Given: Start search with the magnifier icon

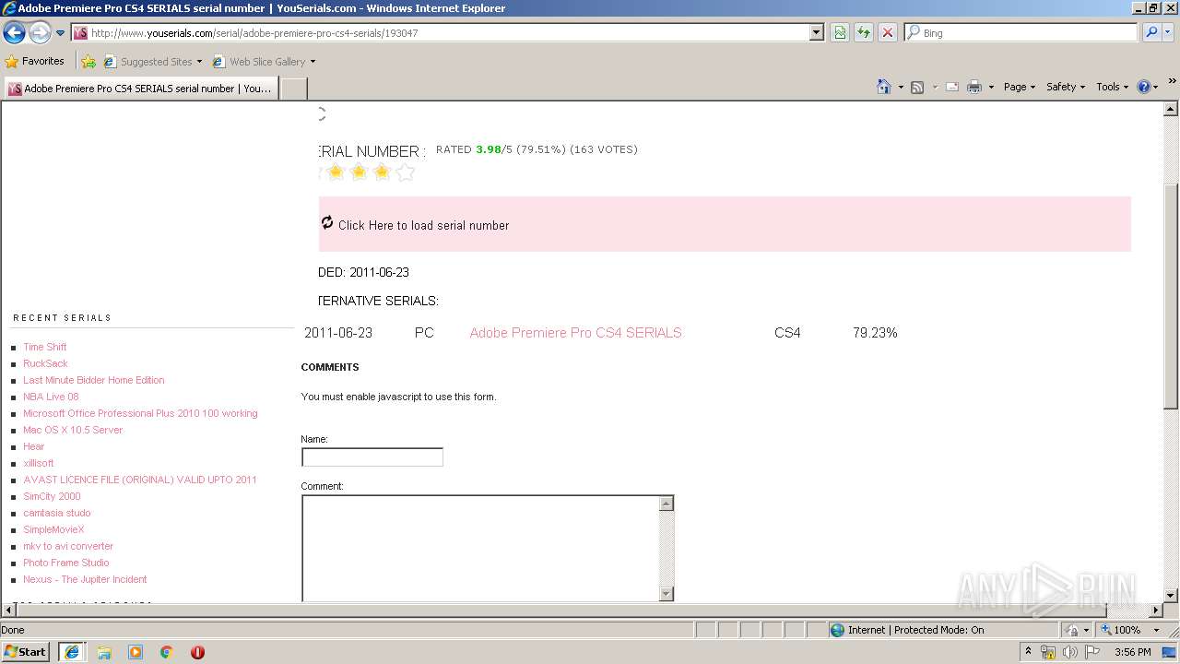Looking at the screenshot, I should [1151, 32].
